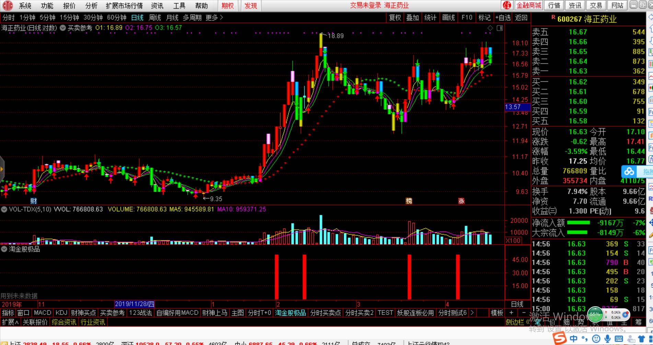The width and height of the screenshot is (653, 345).
Task: Click the Sogou microphone voice input icon
Action: point(607,339)
